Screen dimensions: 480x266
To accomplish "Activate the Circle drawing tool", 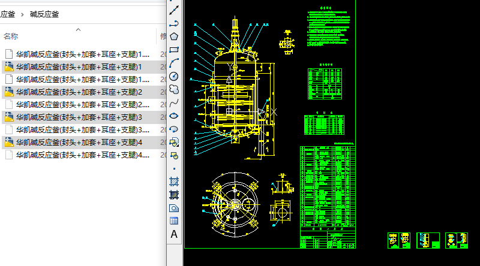I will tap(174, 76).
